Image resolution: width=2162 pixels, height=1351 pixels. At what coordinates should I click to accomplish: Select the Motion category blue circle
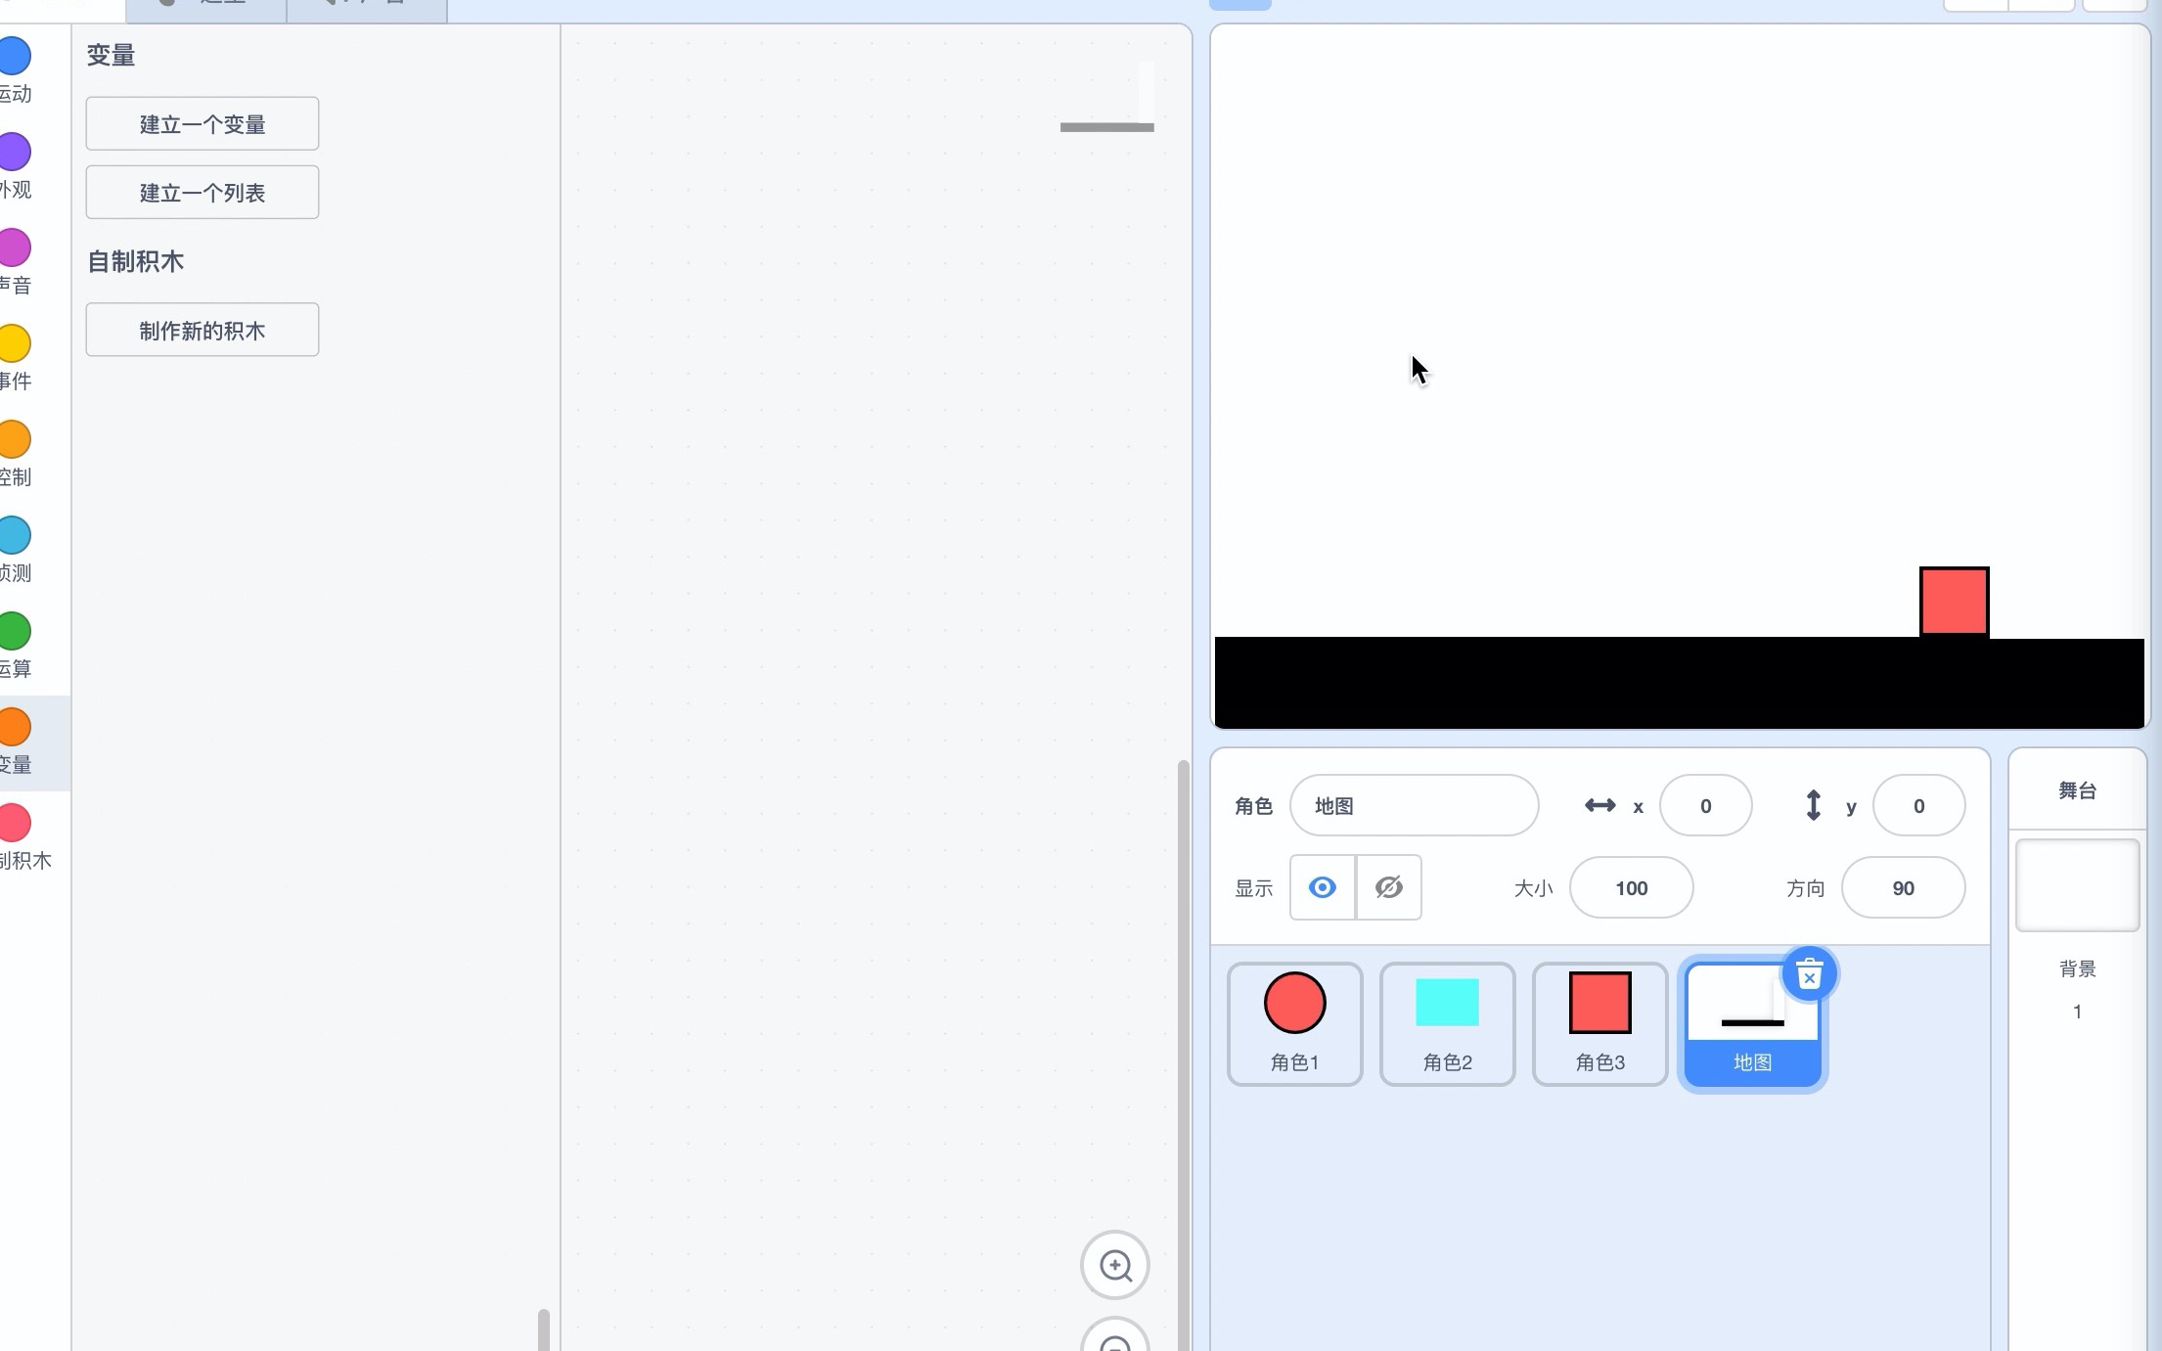point(14,56)
